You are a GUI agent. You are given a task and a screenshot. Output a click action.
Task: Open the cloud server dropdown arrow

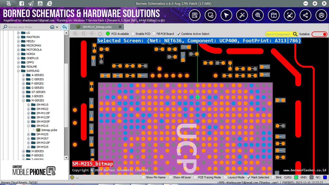point(57,27)
